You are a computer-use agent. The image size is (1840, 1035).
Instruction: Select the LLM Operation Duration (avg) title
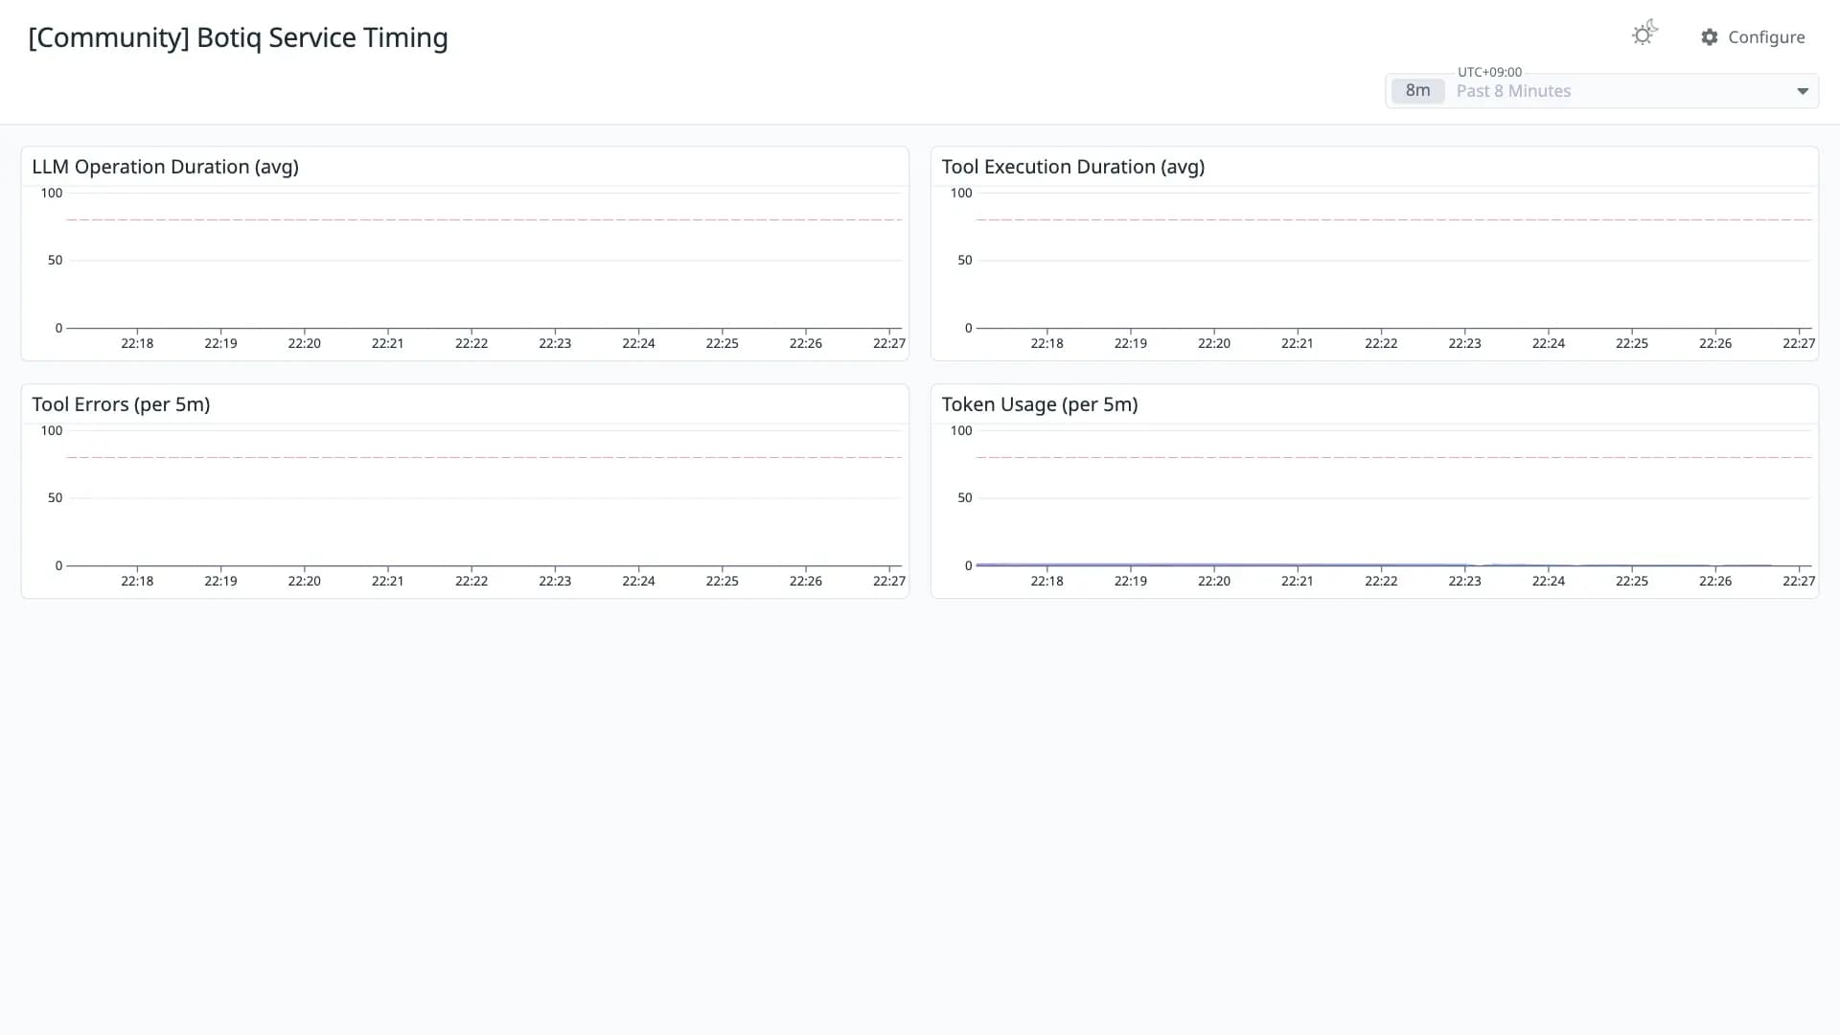166,167
